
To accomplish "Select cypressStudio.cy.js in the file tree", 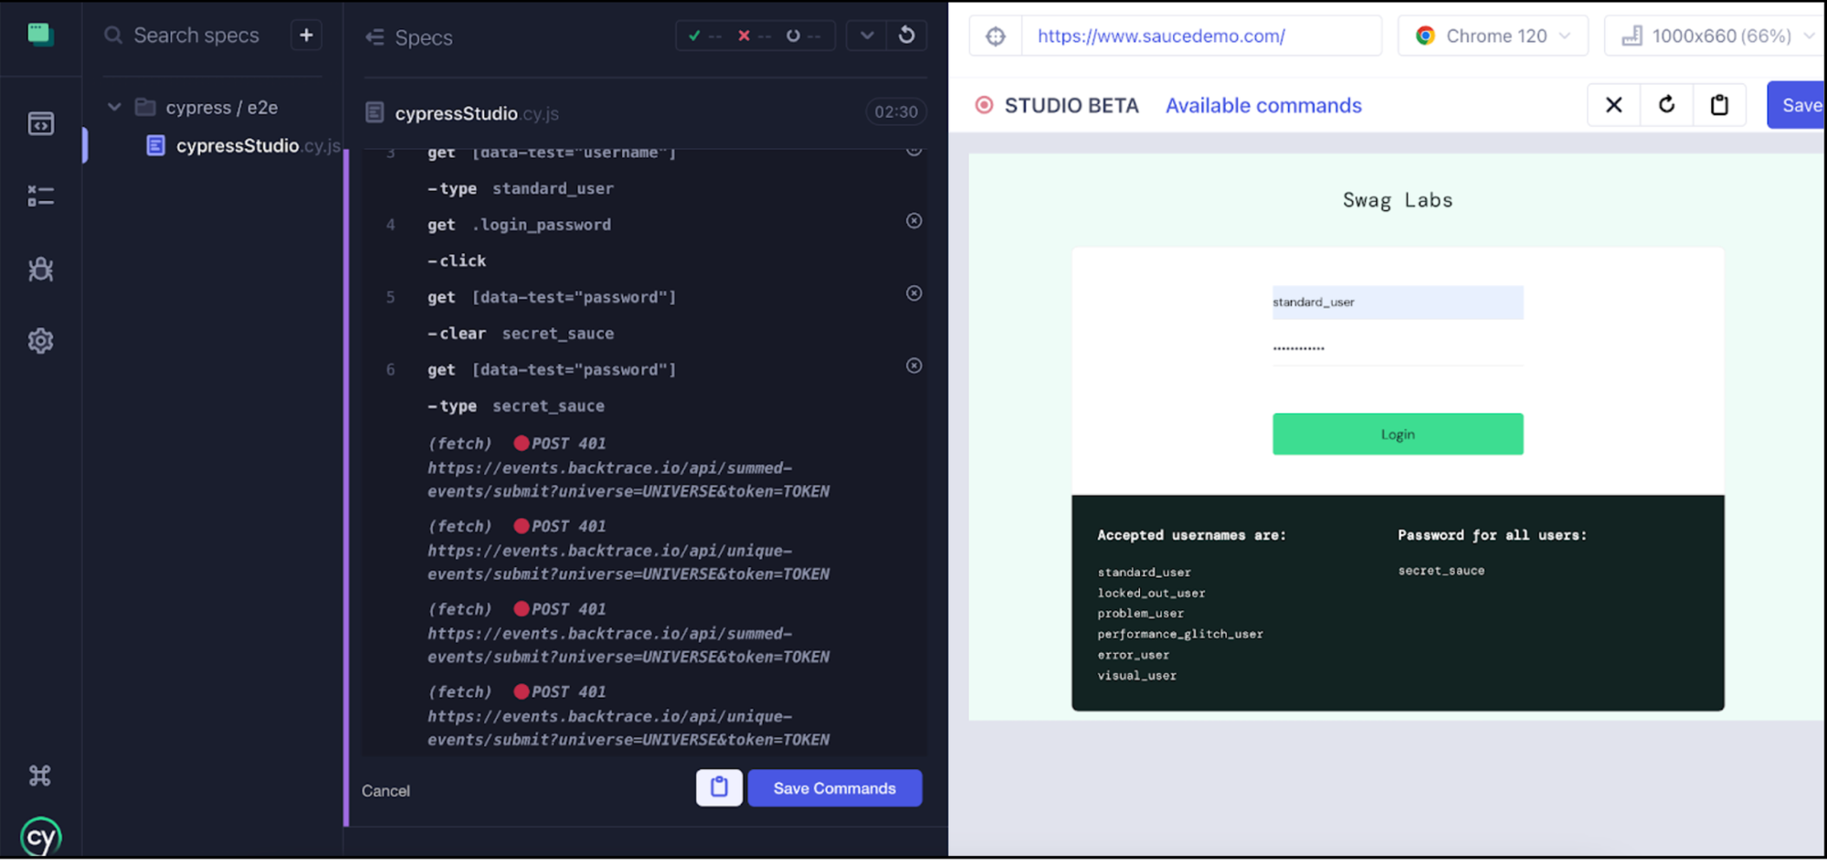I will click(x=238, y=146).
